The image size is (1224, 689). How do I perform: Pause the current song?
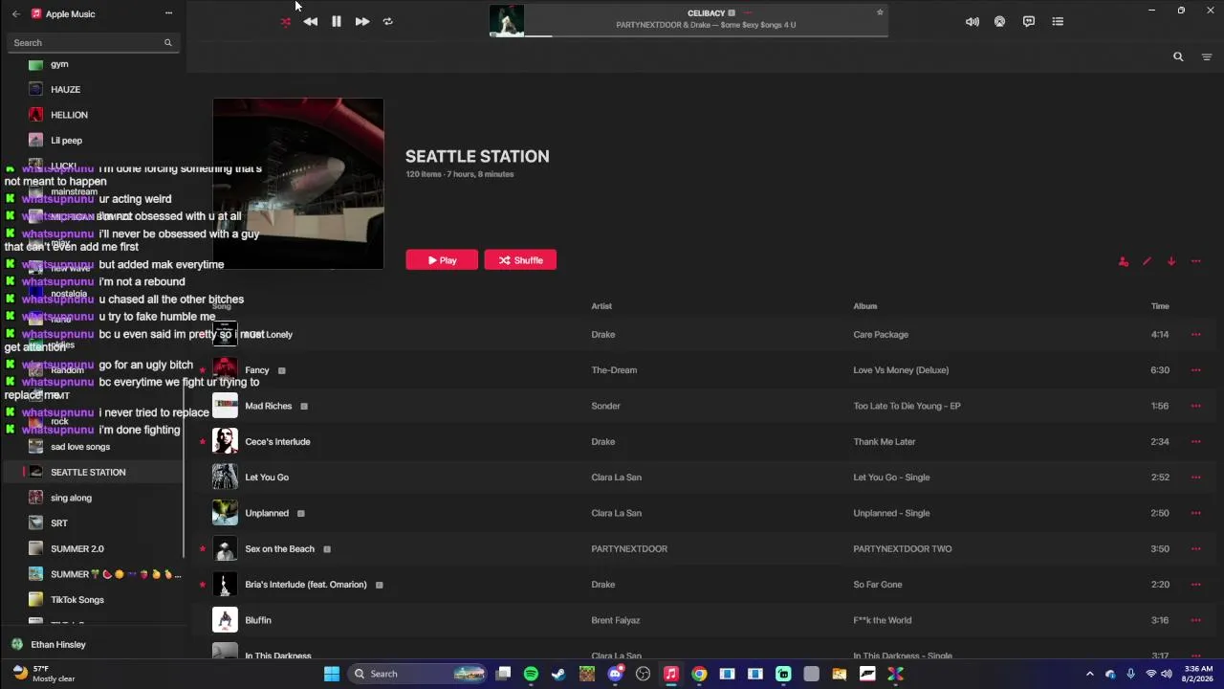(337, 21)
